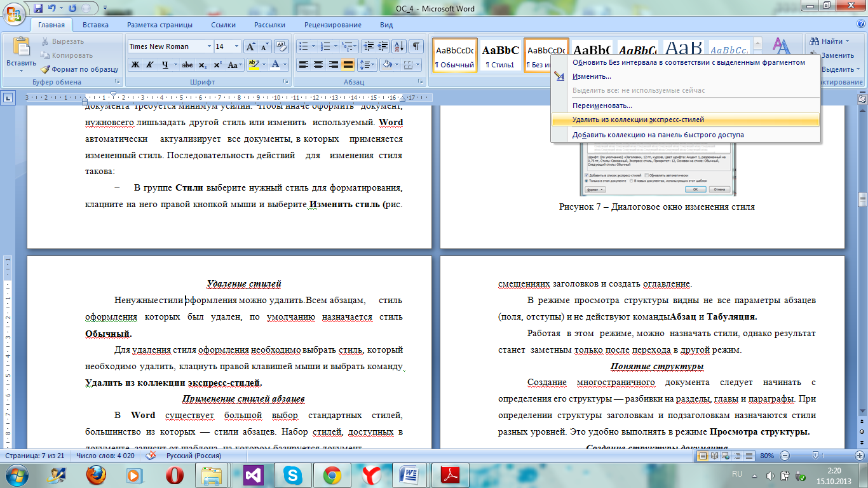Switch to Web Layout view icon
Screen dimensions: 868x488
point(726,456)
